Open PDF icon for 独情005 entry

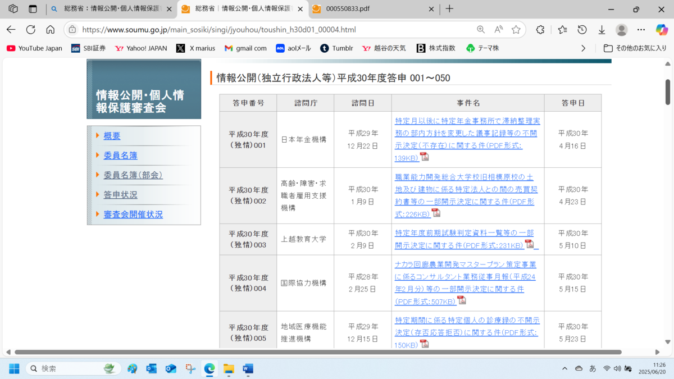pyautogui.click(x=425, y=344)
